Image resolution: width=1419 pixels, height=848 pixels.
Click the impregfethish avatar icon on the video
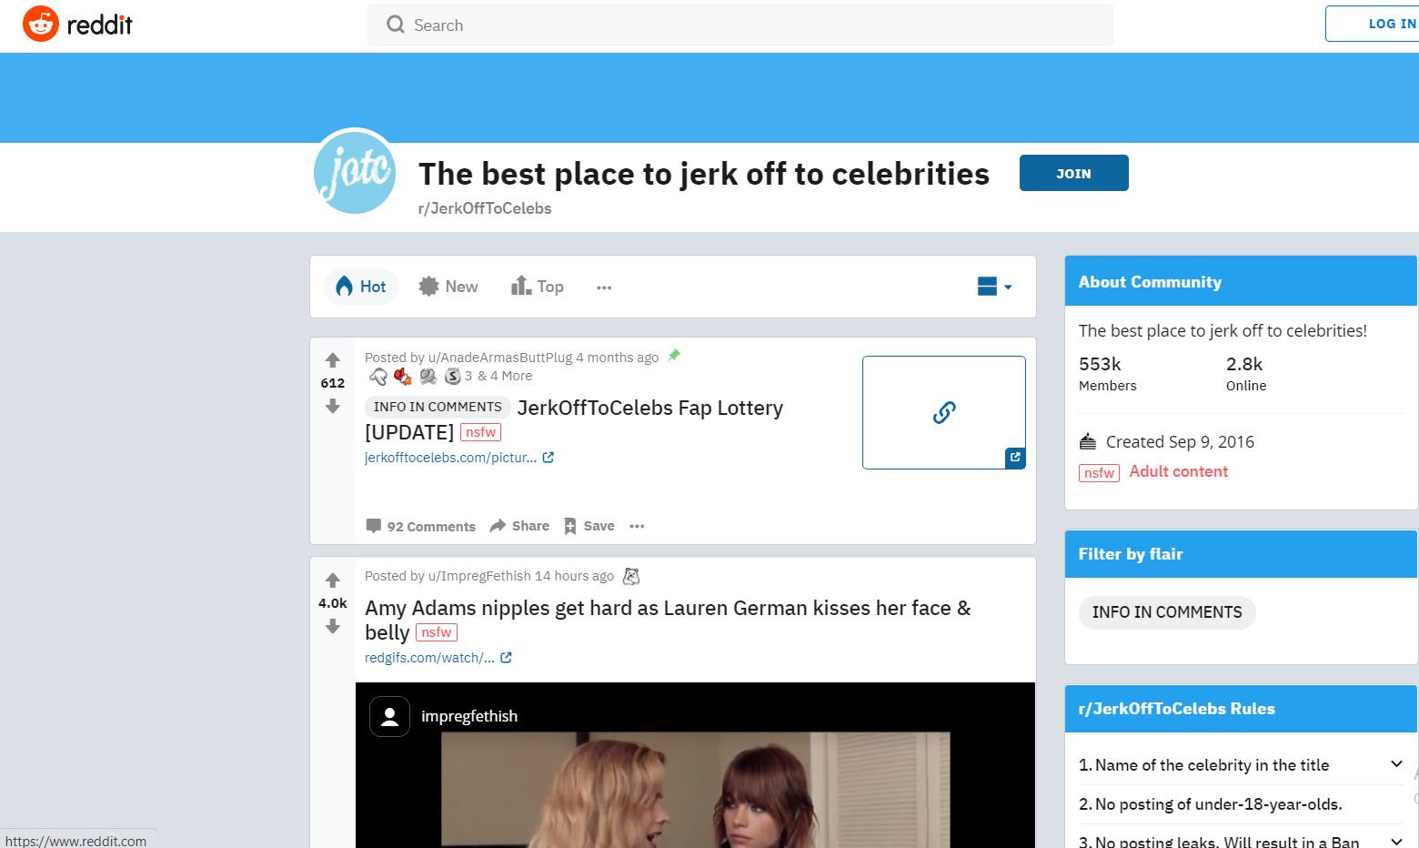(x=389, y=717)
